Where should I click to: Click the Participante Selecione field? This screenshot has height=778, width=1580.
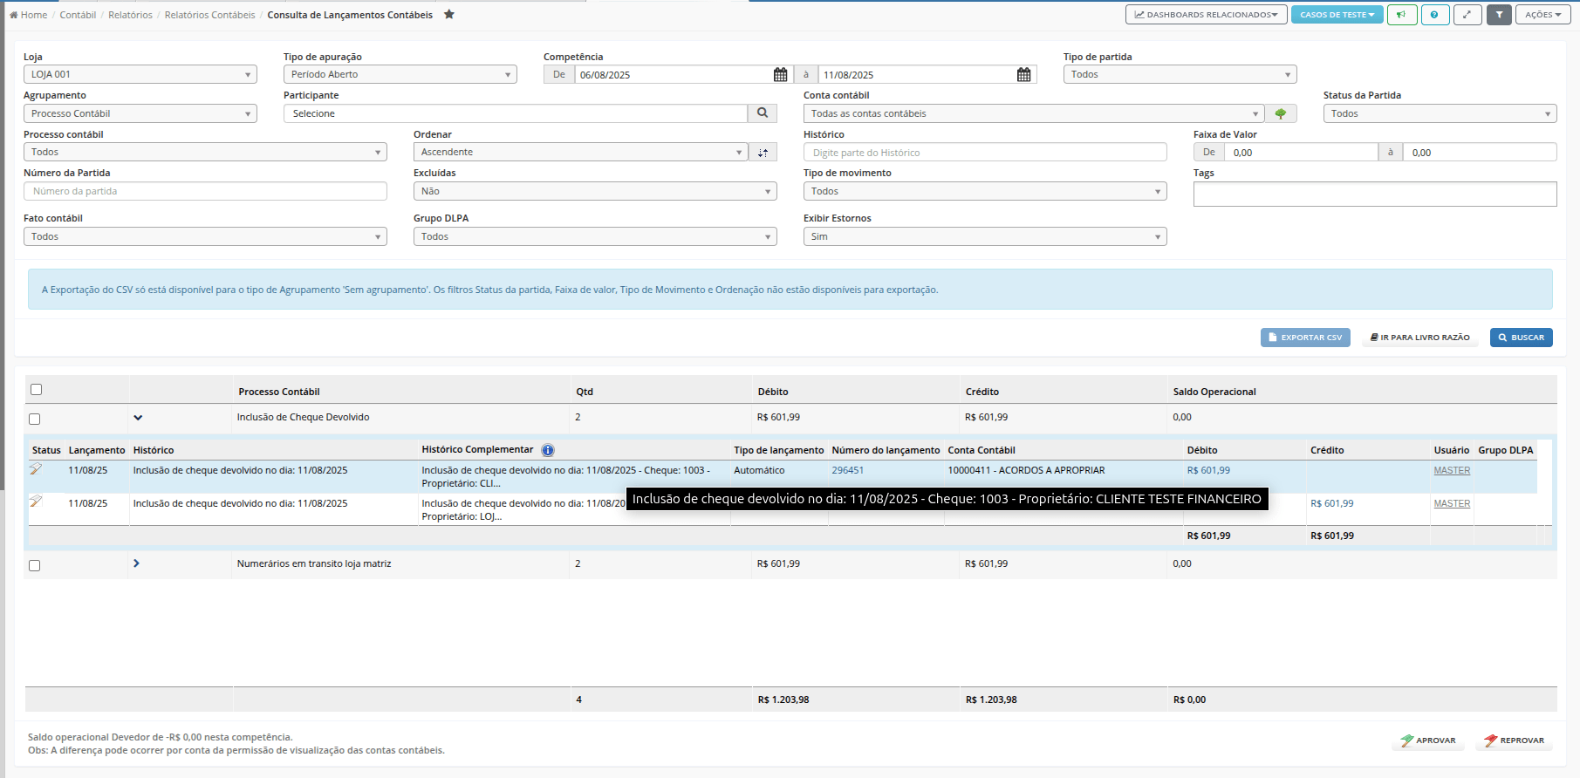click(516, 113)
